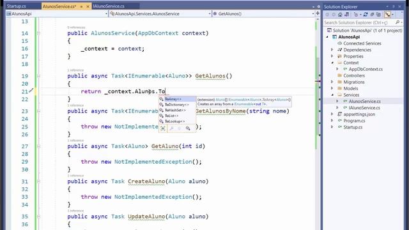Switch Solution Explorer views icon
Screen dimensions: 409x230
346,15
